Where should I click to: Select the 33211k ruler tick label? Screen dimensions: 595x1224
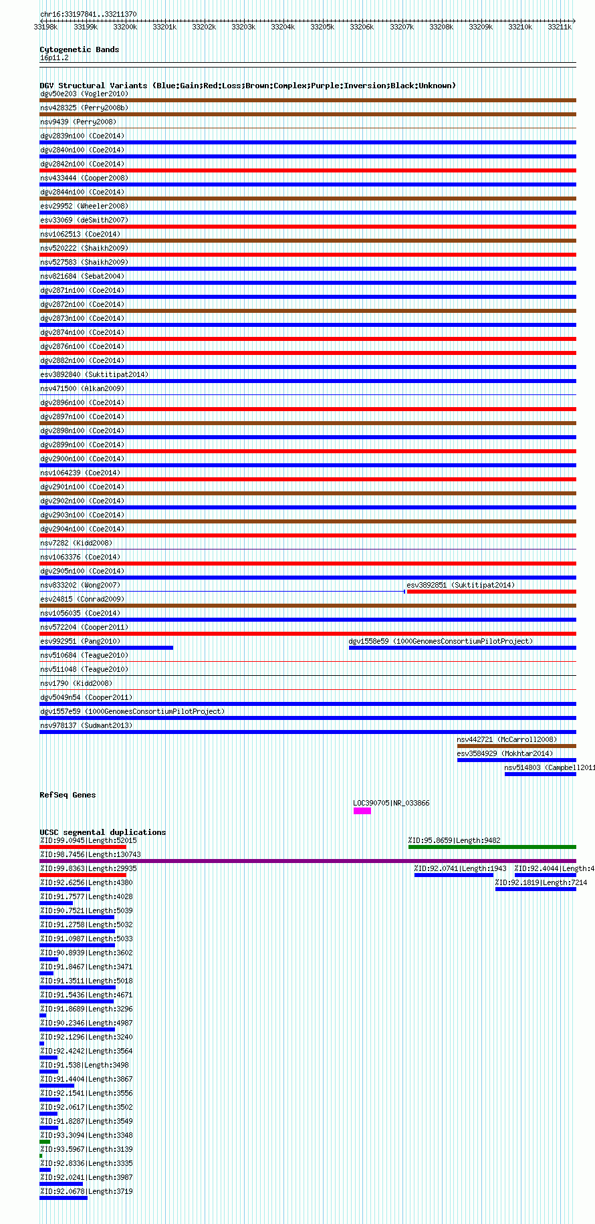point(560,27)
